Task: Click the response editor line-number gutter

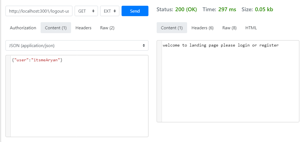Action: pos(159,81)
